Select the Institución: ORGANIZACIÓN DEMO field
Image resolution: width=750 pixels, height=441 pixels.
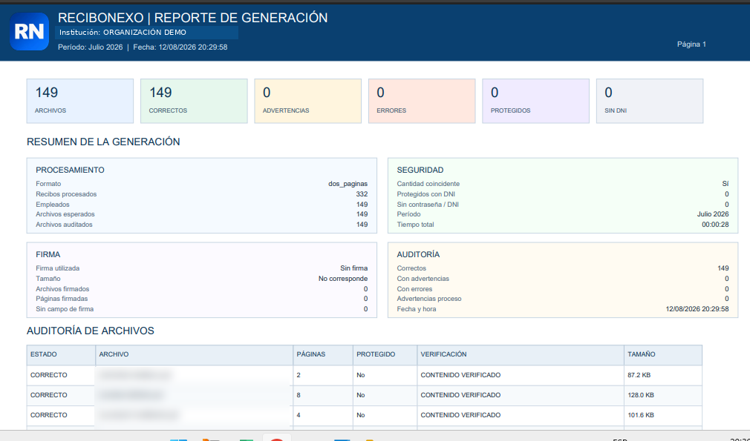[146, 33]
